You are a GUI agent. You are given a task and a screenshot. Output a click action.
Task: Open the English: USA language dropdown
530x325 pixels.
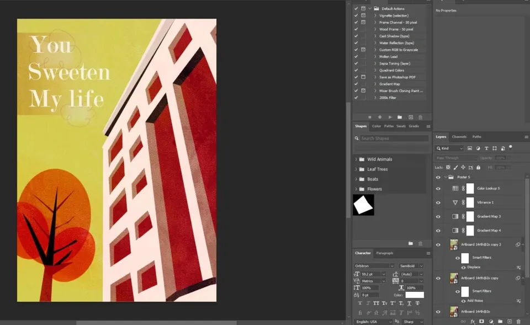tap(374, 322)
